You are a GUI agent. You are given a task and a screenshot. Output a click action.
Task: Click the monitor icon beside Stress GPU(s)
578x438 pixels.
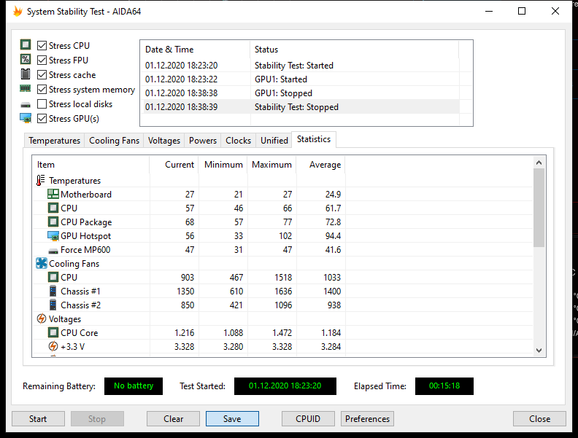(26, 118)
